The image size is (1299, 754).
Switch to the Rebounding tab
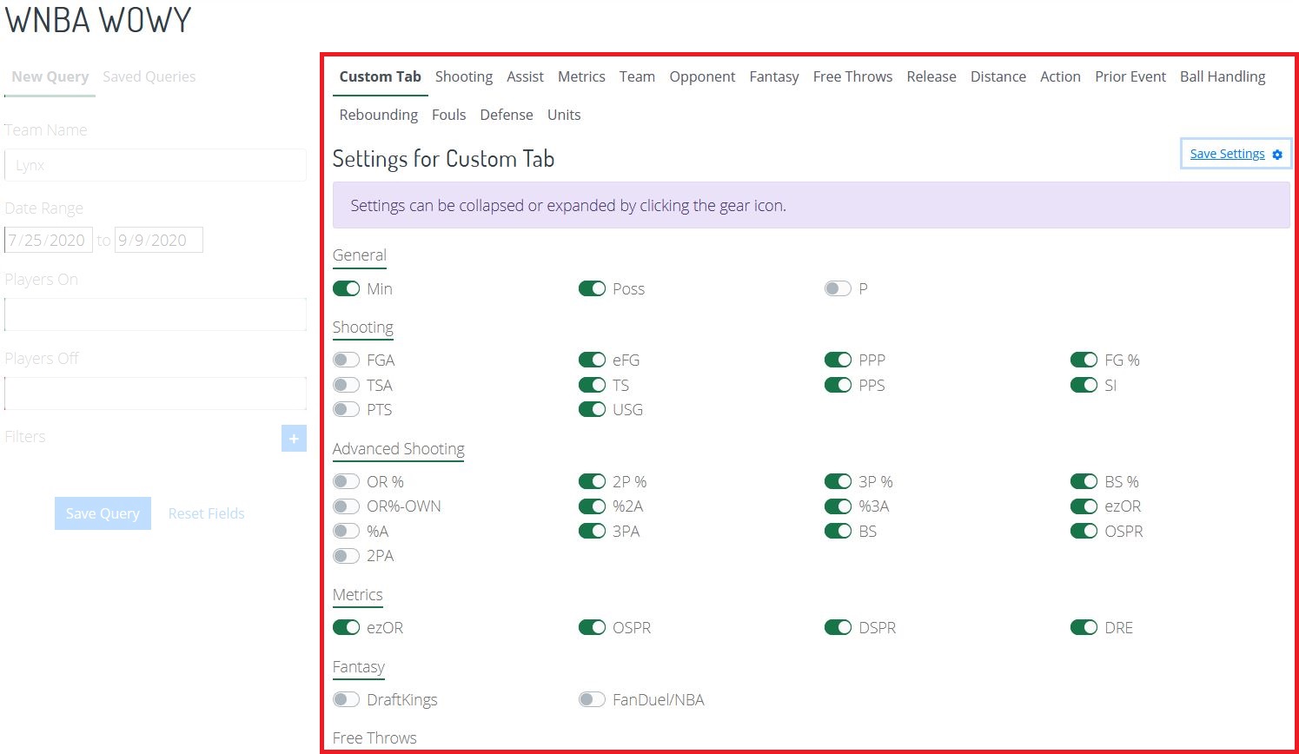pyautogui.click(x=377, y=114)
